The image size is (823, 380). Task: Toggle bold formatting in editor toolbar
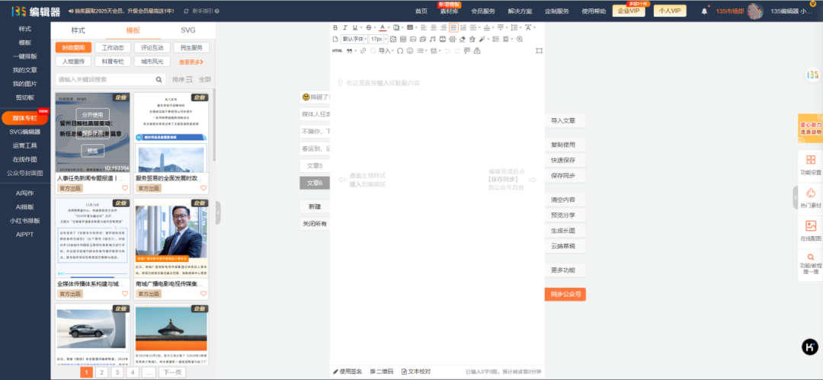coord(335,27)
